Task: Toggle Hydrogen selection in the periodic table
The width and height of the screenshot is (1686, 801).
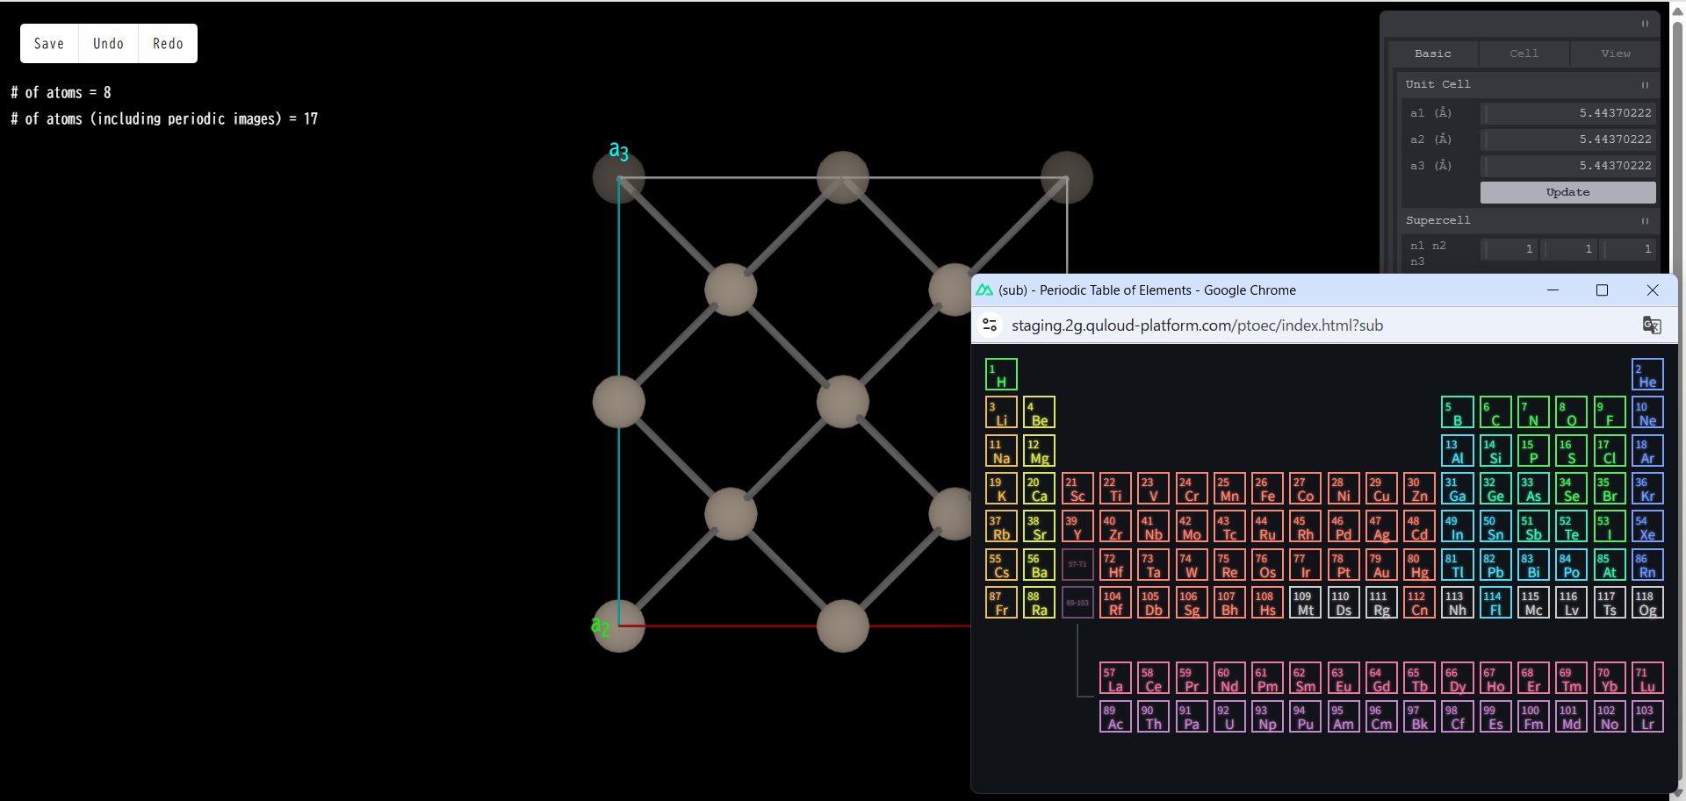Action: click(1001, 373)
